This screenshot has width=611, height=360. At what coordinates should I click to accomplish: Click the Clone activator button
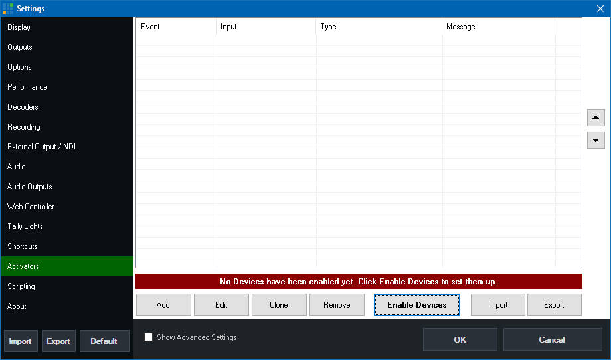279,305
